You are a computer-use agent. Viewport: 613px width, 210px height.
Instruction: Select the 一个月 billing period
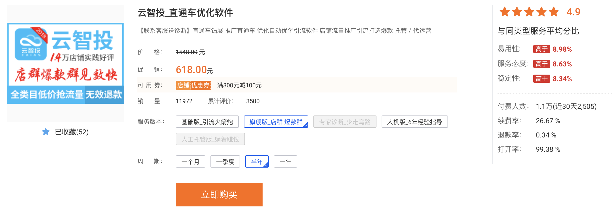coord(190,162)
